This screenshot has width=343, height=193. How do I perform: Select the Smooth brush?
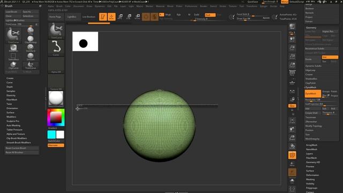pyautogui.click(x=31, y=56)
